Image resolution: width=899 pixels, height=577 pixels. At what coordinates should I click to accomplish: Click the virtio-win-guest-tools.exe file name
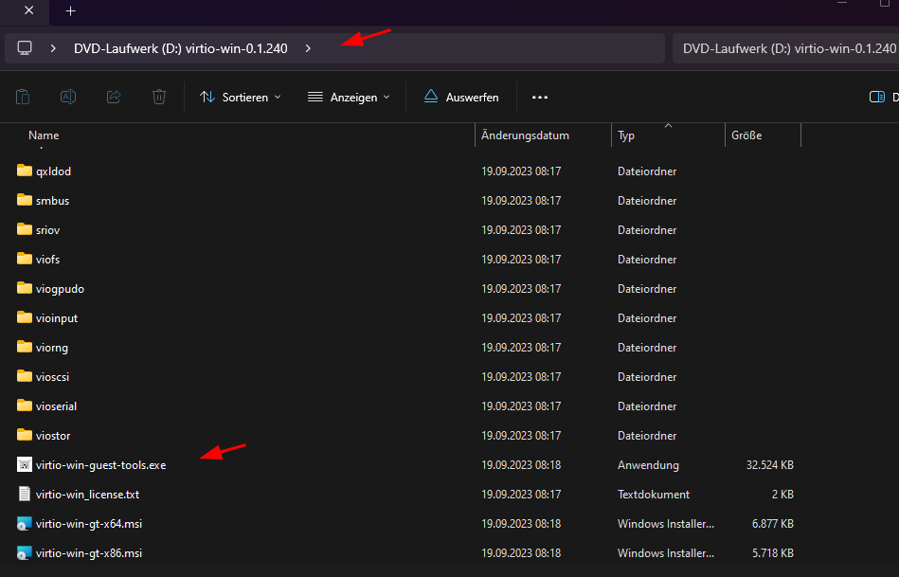tap(101, 465)
